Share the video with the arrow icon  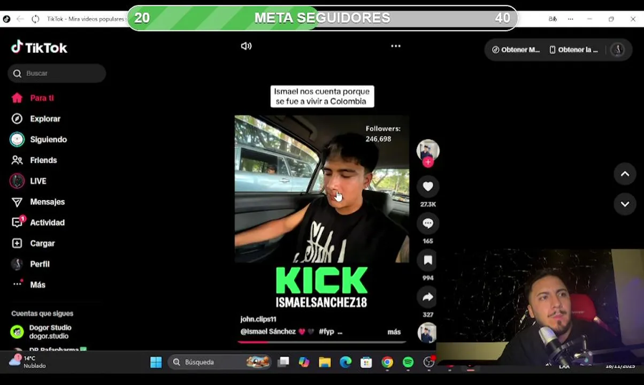tap(428, 297)
